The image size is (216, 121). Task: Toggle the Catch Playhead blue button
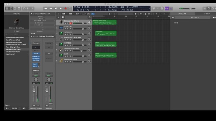tap(93, 14)
